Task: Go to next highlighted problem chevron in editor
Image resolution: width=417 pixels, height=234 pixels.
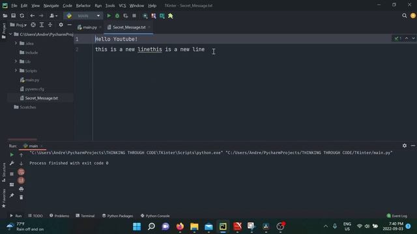Action: tap(413, 38)
